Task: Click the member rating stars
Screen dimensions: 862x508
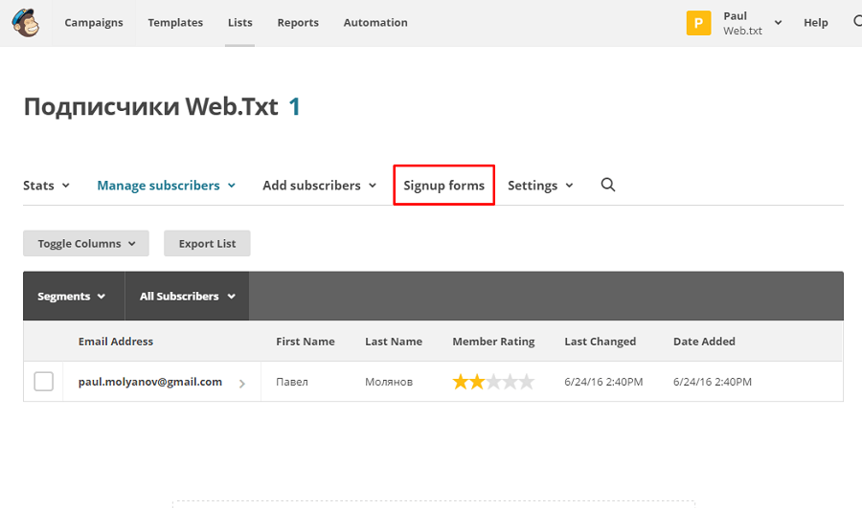Action: 493,382
